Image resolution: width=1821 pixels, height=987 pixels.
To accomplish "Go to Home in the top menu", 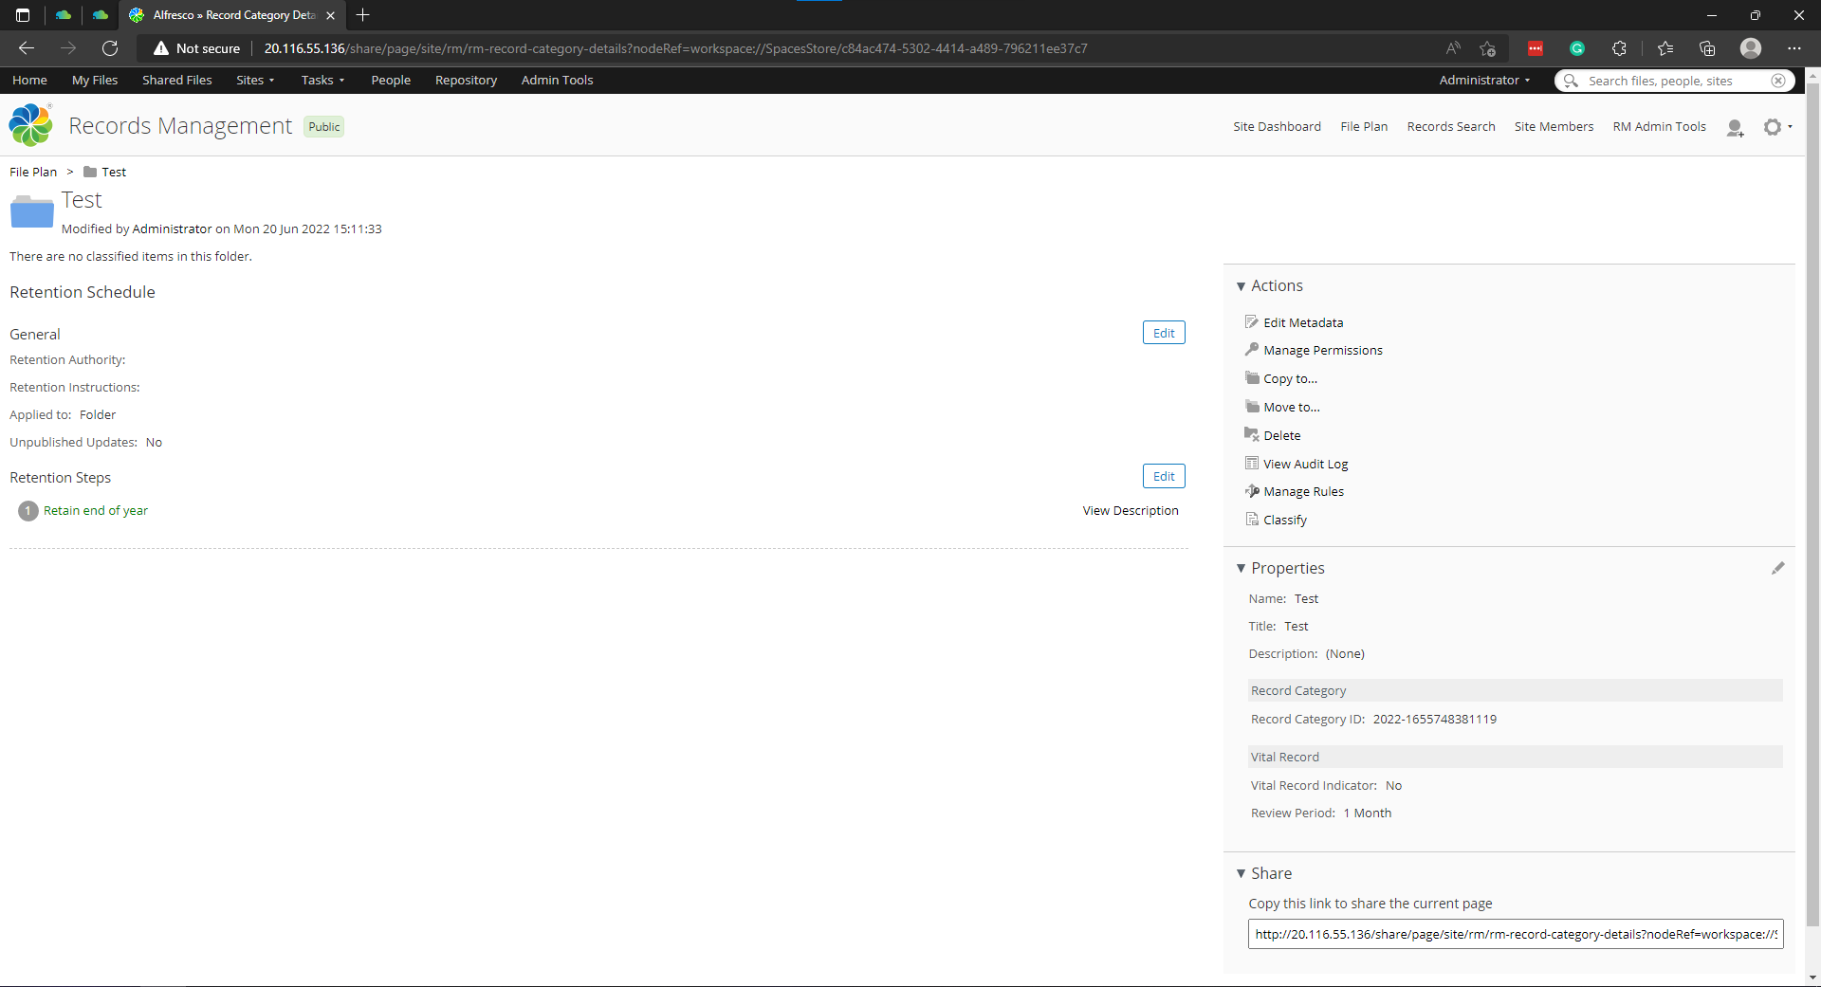I will tap(29, 80).
